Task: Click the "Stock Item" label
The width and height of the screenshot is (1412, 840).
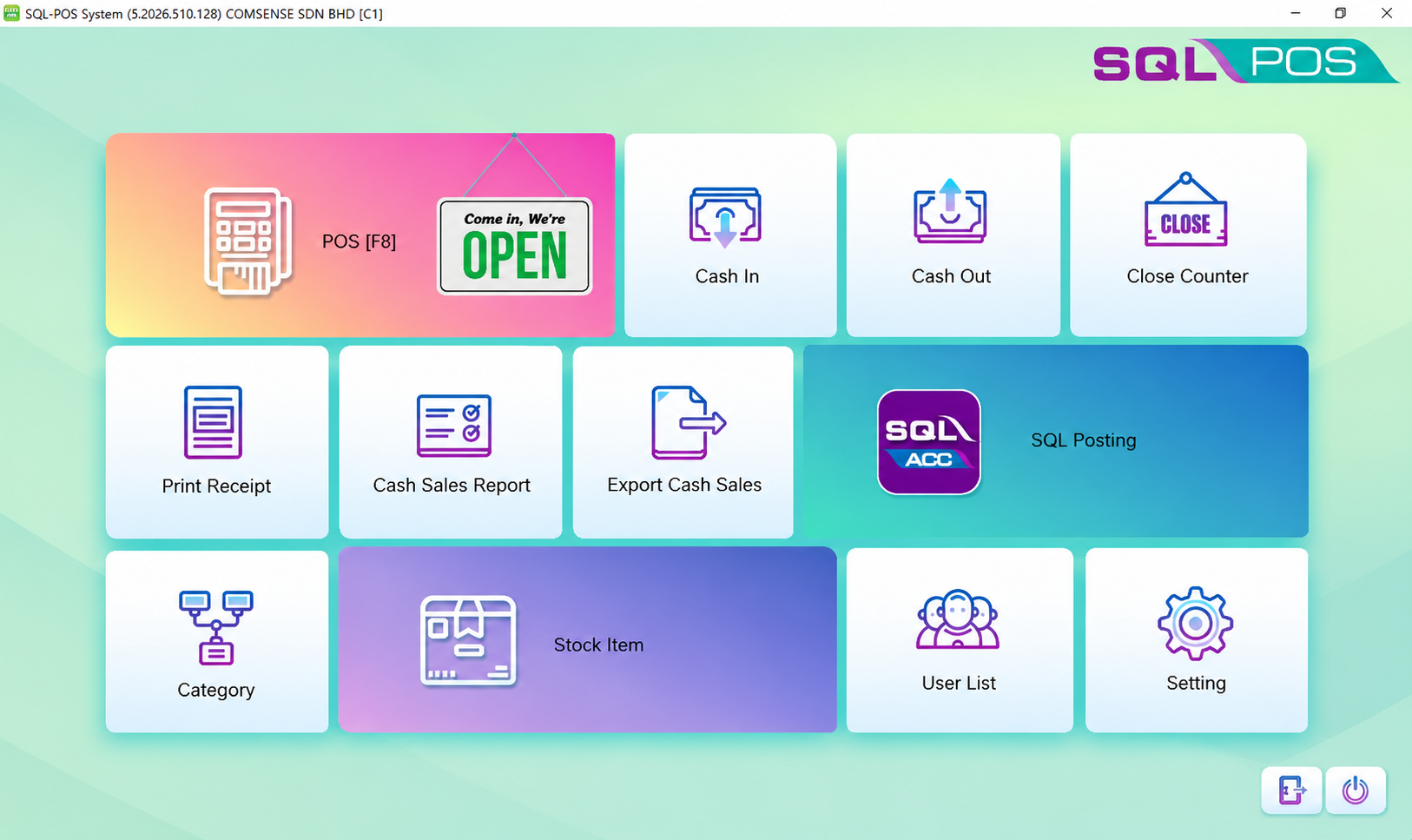Action: click(x=598, y=645)
